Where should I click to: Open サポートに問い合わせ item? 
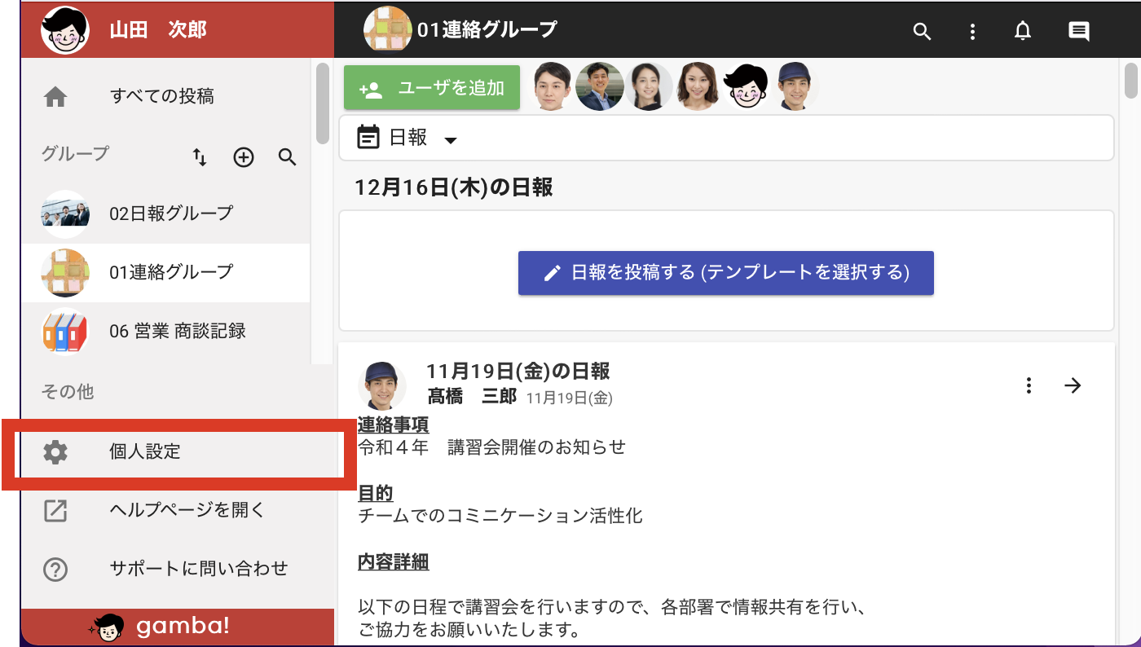click(178, 570)
